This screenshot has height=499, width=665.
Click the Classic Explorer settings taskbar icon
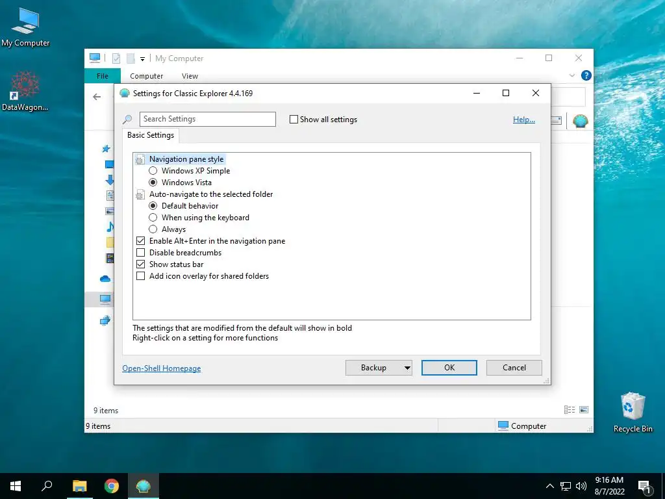pyautogui.click(x=144, y=486)
